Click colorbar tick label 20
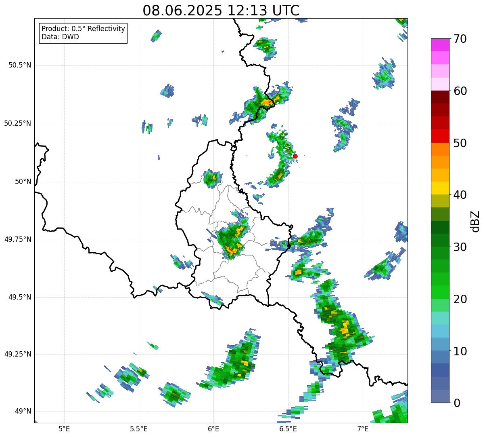The height and width of the screenshot is (437, 485). click(460, 299)
